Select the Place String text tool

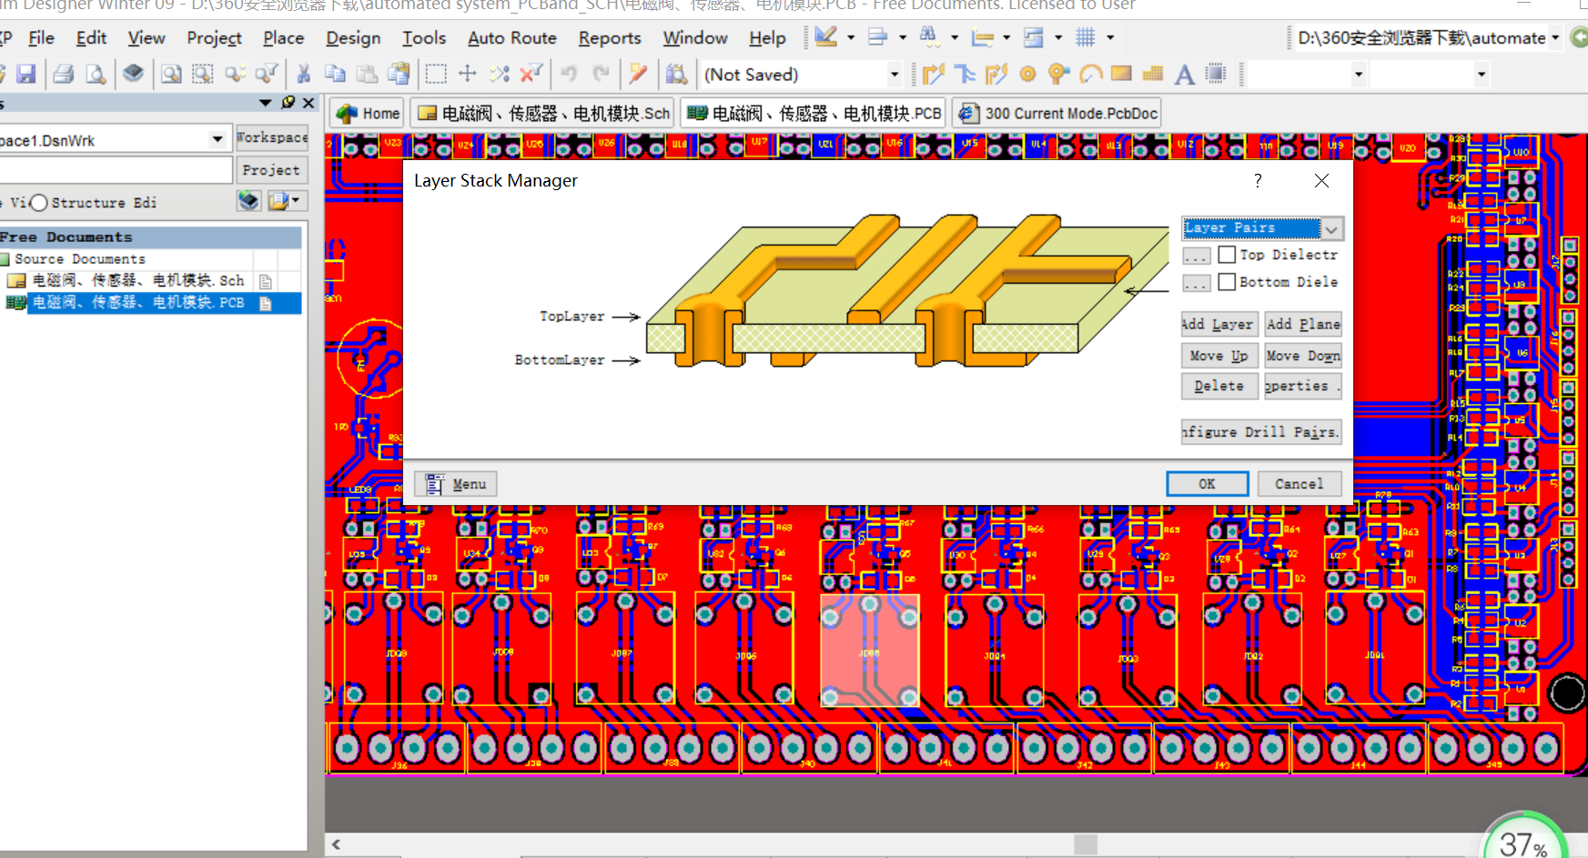pyautogui.click(x=1184, y=74)
